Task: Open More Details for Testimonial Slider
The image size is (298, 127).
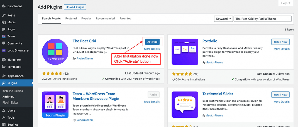Action: pyautogui.click(x=281, y=102)
